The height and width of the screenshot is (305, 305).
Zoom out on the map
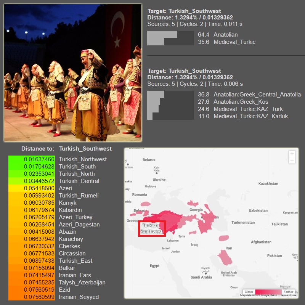pyautogui.click(x=292, y=161)
